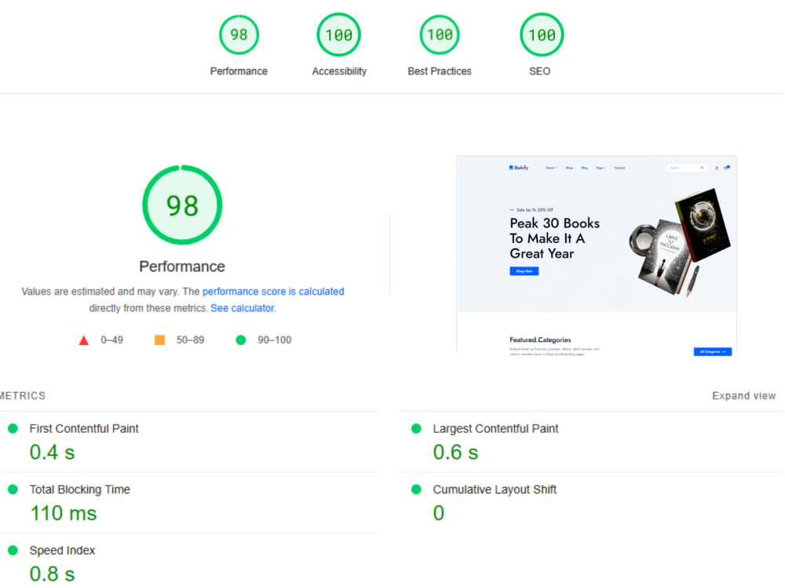This screenshot has height=588, width=785.
Task: Click green status dot beside Total Blocking Time
Action: [x=13, y=489]
